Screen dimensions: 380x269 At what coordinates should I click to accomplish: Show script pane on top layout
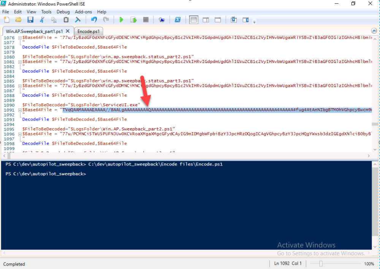click(194, 20)
